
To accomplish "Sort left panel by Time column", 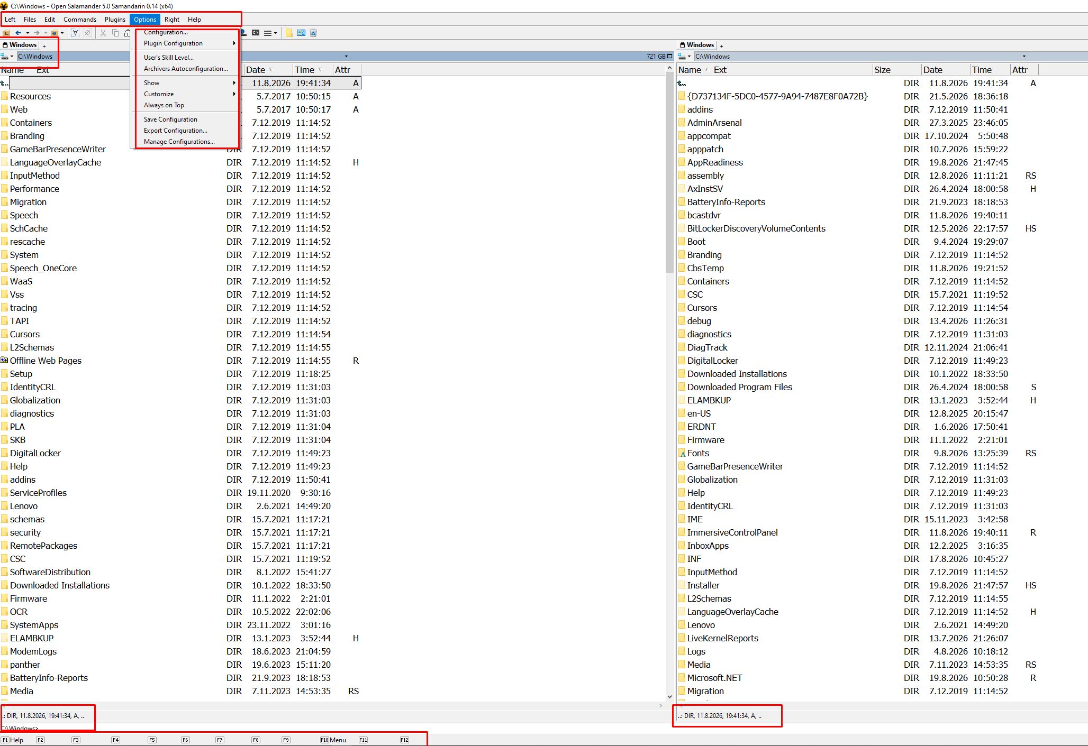I will click(x=312, y=70).
